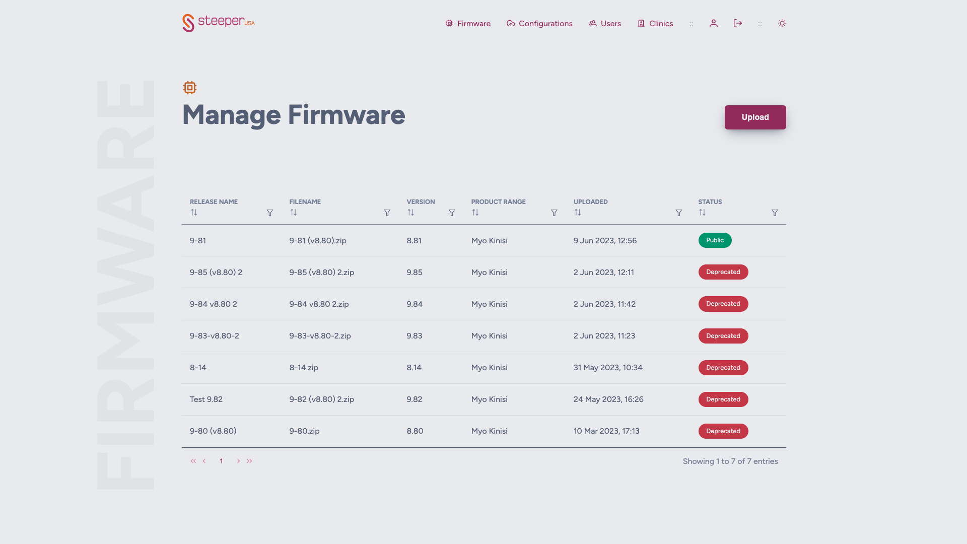Screen dimensions: 967x544
Task: Click the Release Name column header
Action: click(214, 202)
